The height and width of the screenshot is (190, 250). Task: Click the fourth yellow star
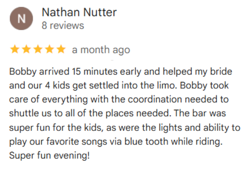[x=49, y=50]
